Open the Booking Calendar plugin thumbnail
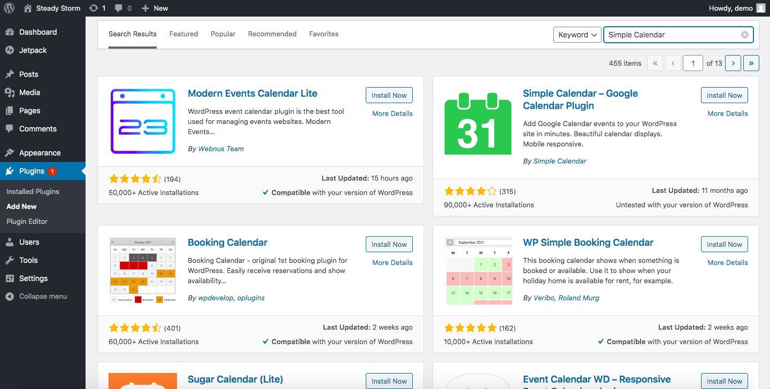 coord(143,270)
